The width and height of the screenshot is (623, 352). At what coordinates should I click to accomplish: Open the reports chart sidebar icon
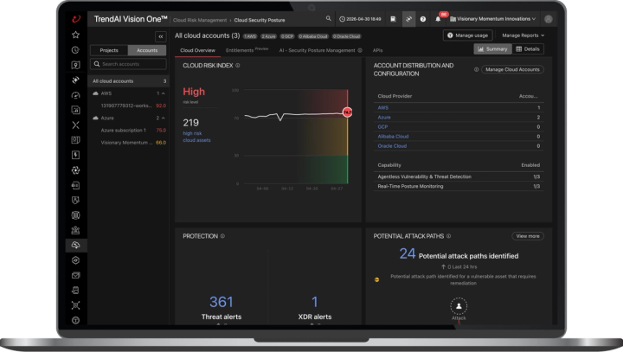pos(75,110)
